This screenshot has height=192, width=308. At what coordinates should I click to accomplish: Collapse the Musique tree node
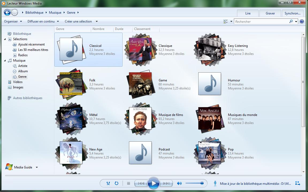tap(5, 61)
